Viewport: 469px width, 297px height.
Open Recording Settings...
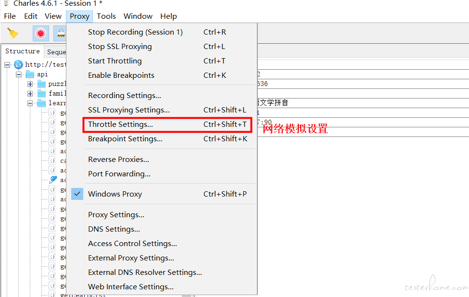pos(162,95)
